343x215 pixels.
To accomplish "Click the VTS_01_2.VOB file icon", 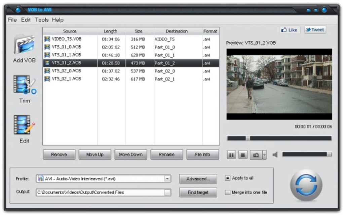I will pyautogui.click(x=47, y=63).
